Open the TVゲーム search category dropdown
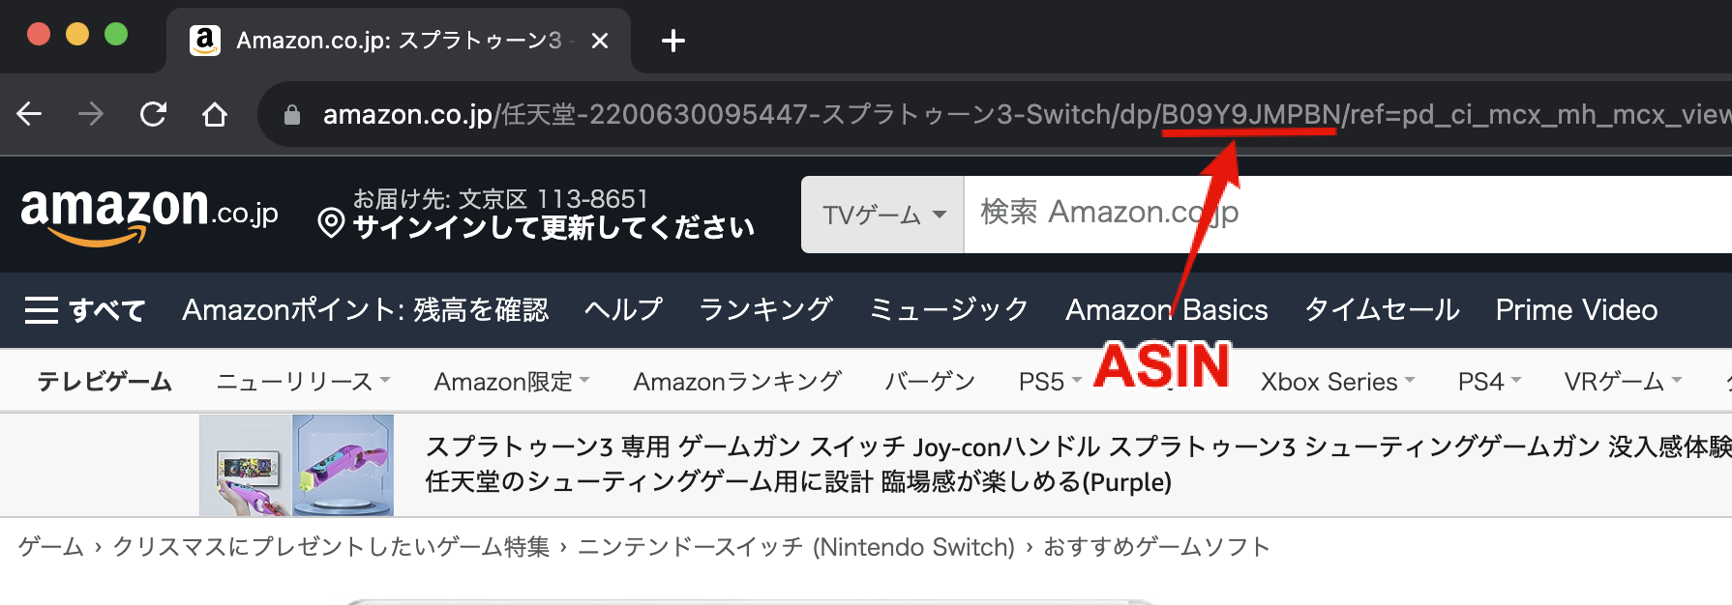The height and width of the screenshot is (605, 1732). (x=882, y=214)
